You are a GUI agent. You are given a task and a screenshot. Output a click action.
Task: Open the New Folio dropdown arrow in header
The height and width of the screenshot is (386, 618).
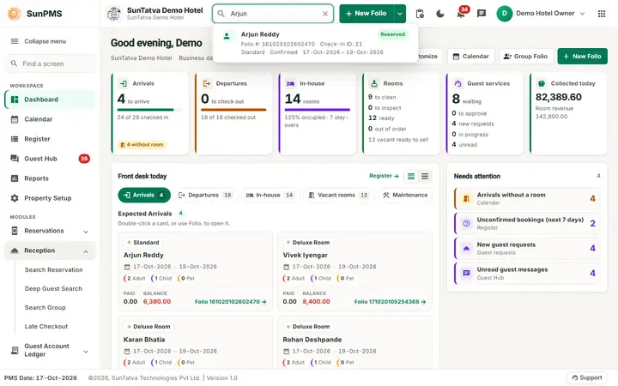[x=400, y=14]
